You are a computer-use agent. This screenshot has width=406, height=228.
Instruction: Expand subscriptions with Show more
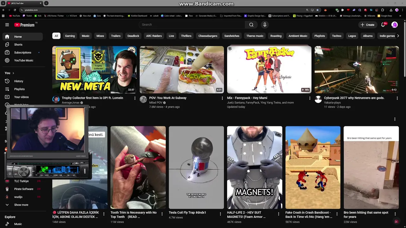click(21, 205)
